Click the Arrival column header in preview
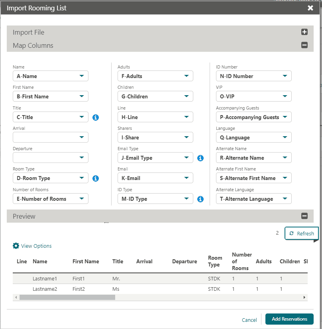The image size is (322, 329). click(144, 261)
